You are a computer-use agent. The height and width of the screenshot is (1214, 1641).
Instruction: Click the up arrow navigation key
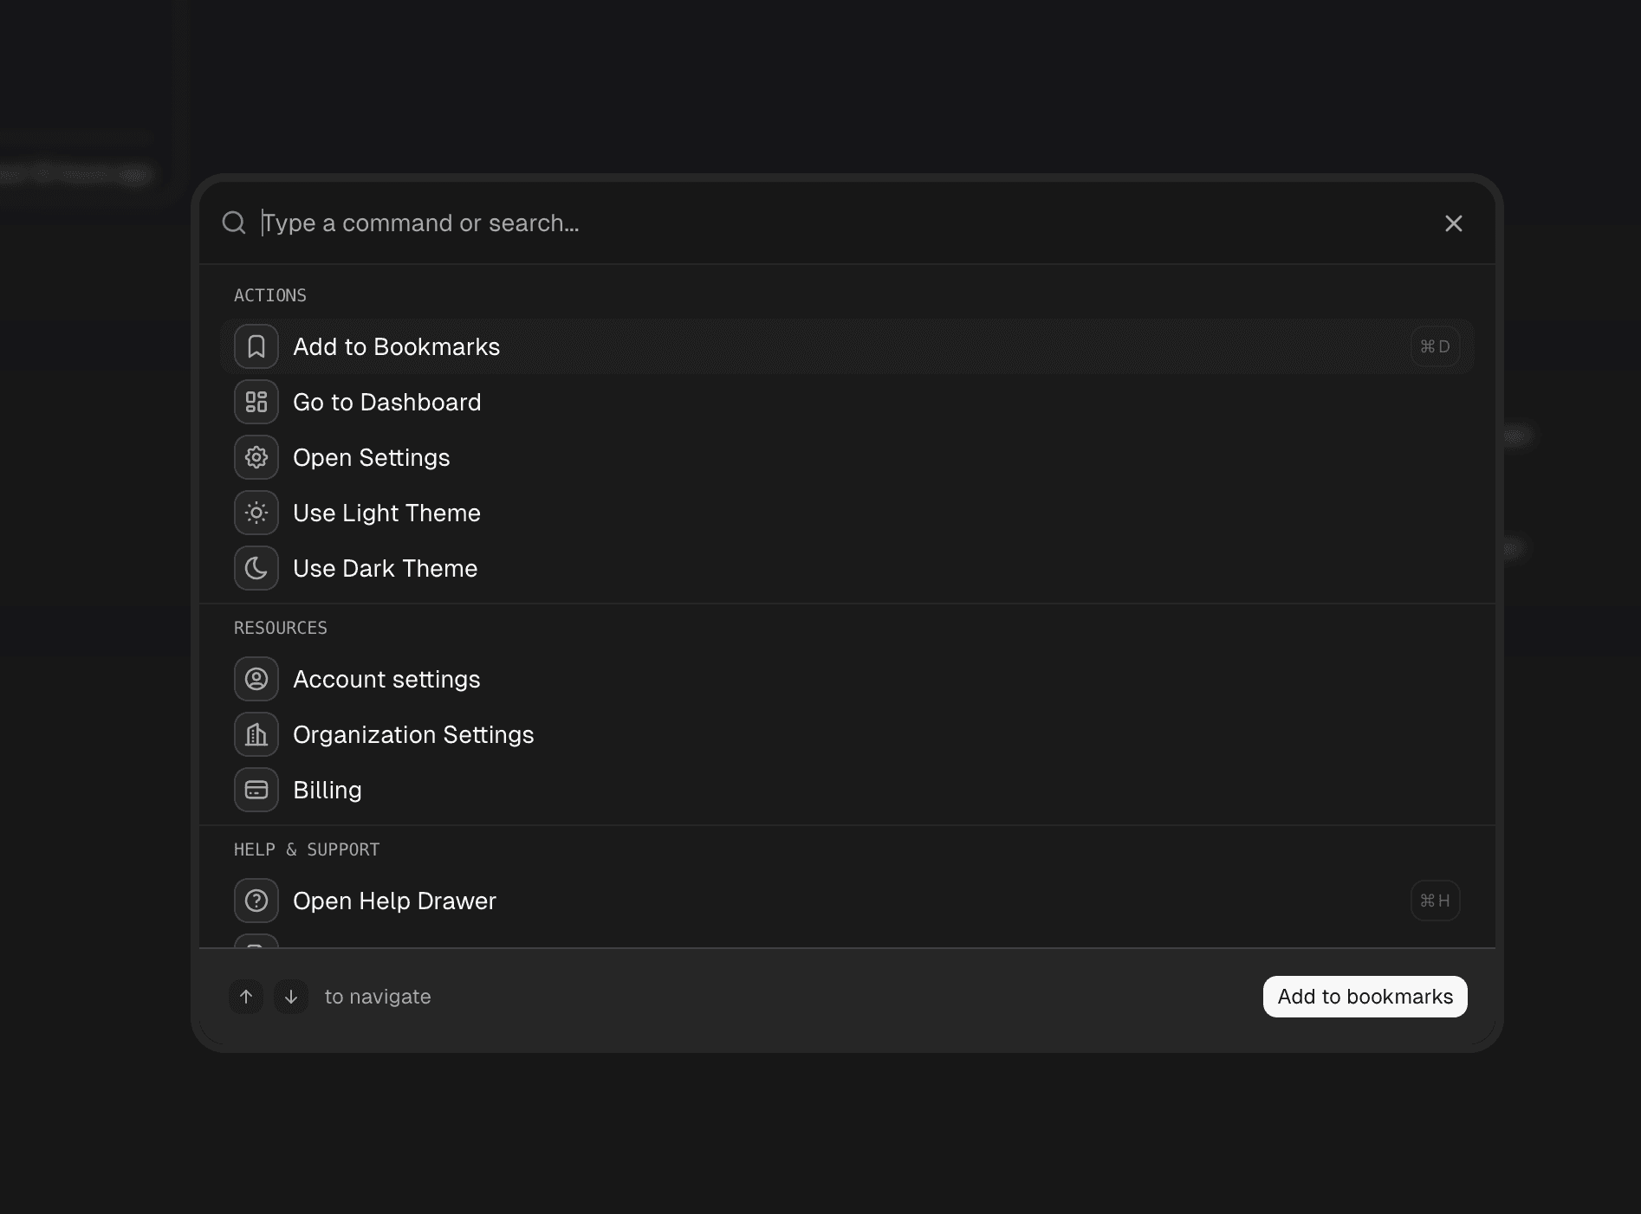coord(245,997)
